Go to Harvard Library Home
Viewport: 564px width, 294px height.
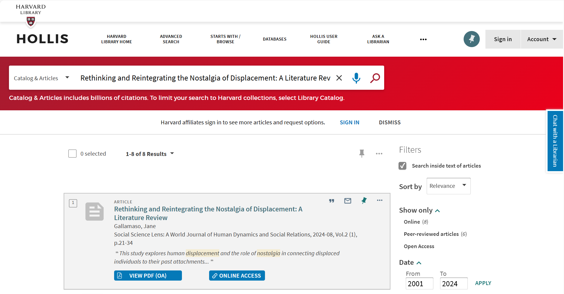pyautogui.click(x=117, y=39)
